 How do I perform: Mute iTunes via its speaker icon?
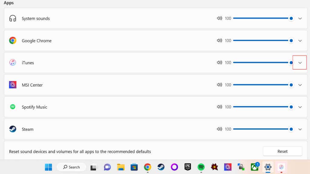(x=219, y=63)
